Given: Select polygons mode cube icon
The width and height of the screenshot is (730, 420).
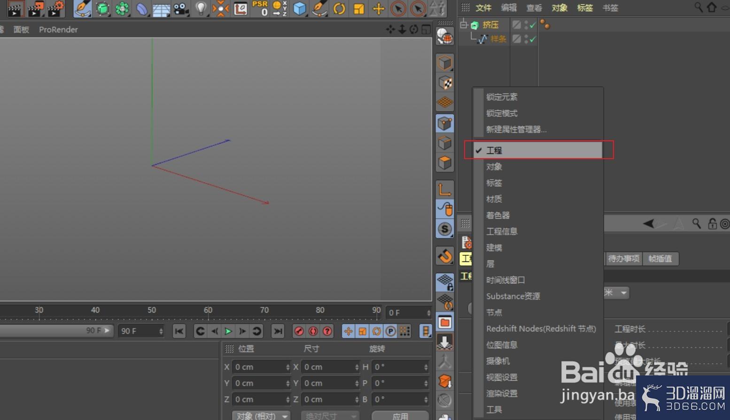Looking at the screenshot, I should 445,163.
